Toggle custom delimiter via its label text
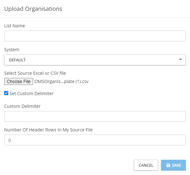Viewport: 190px width, 175px height. [32, 94]
